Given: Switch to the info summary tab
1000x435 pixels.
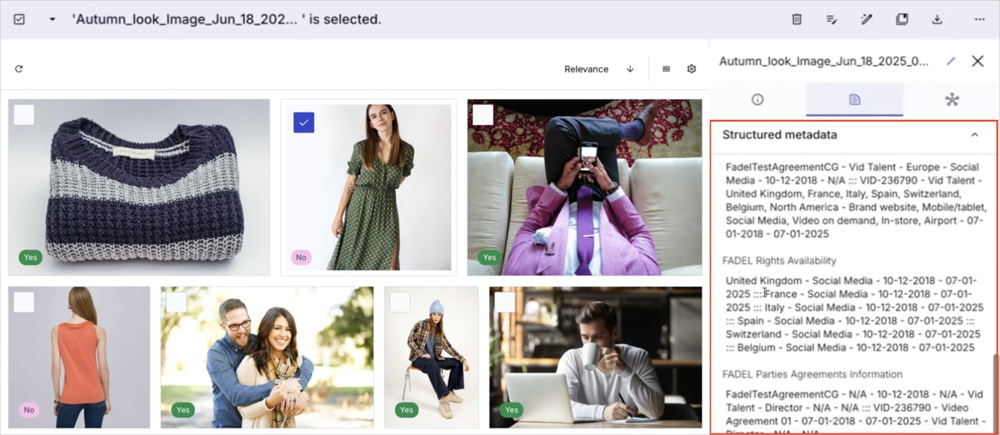Looking at the screenshot, I should (x=757, y=99).
